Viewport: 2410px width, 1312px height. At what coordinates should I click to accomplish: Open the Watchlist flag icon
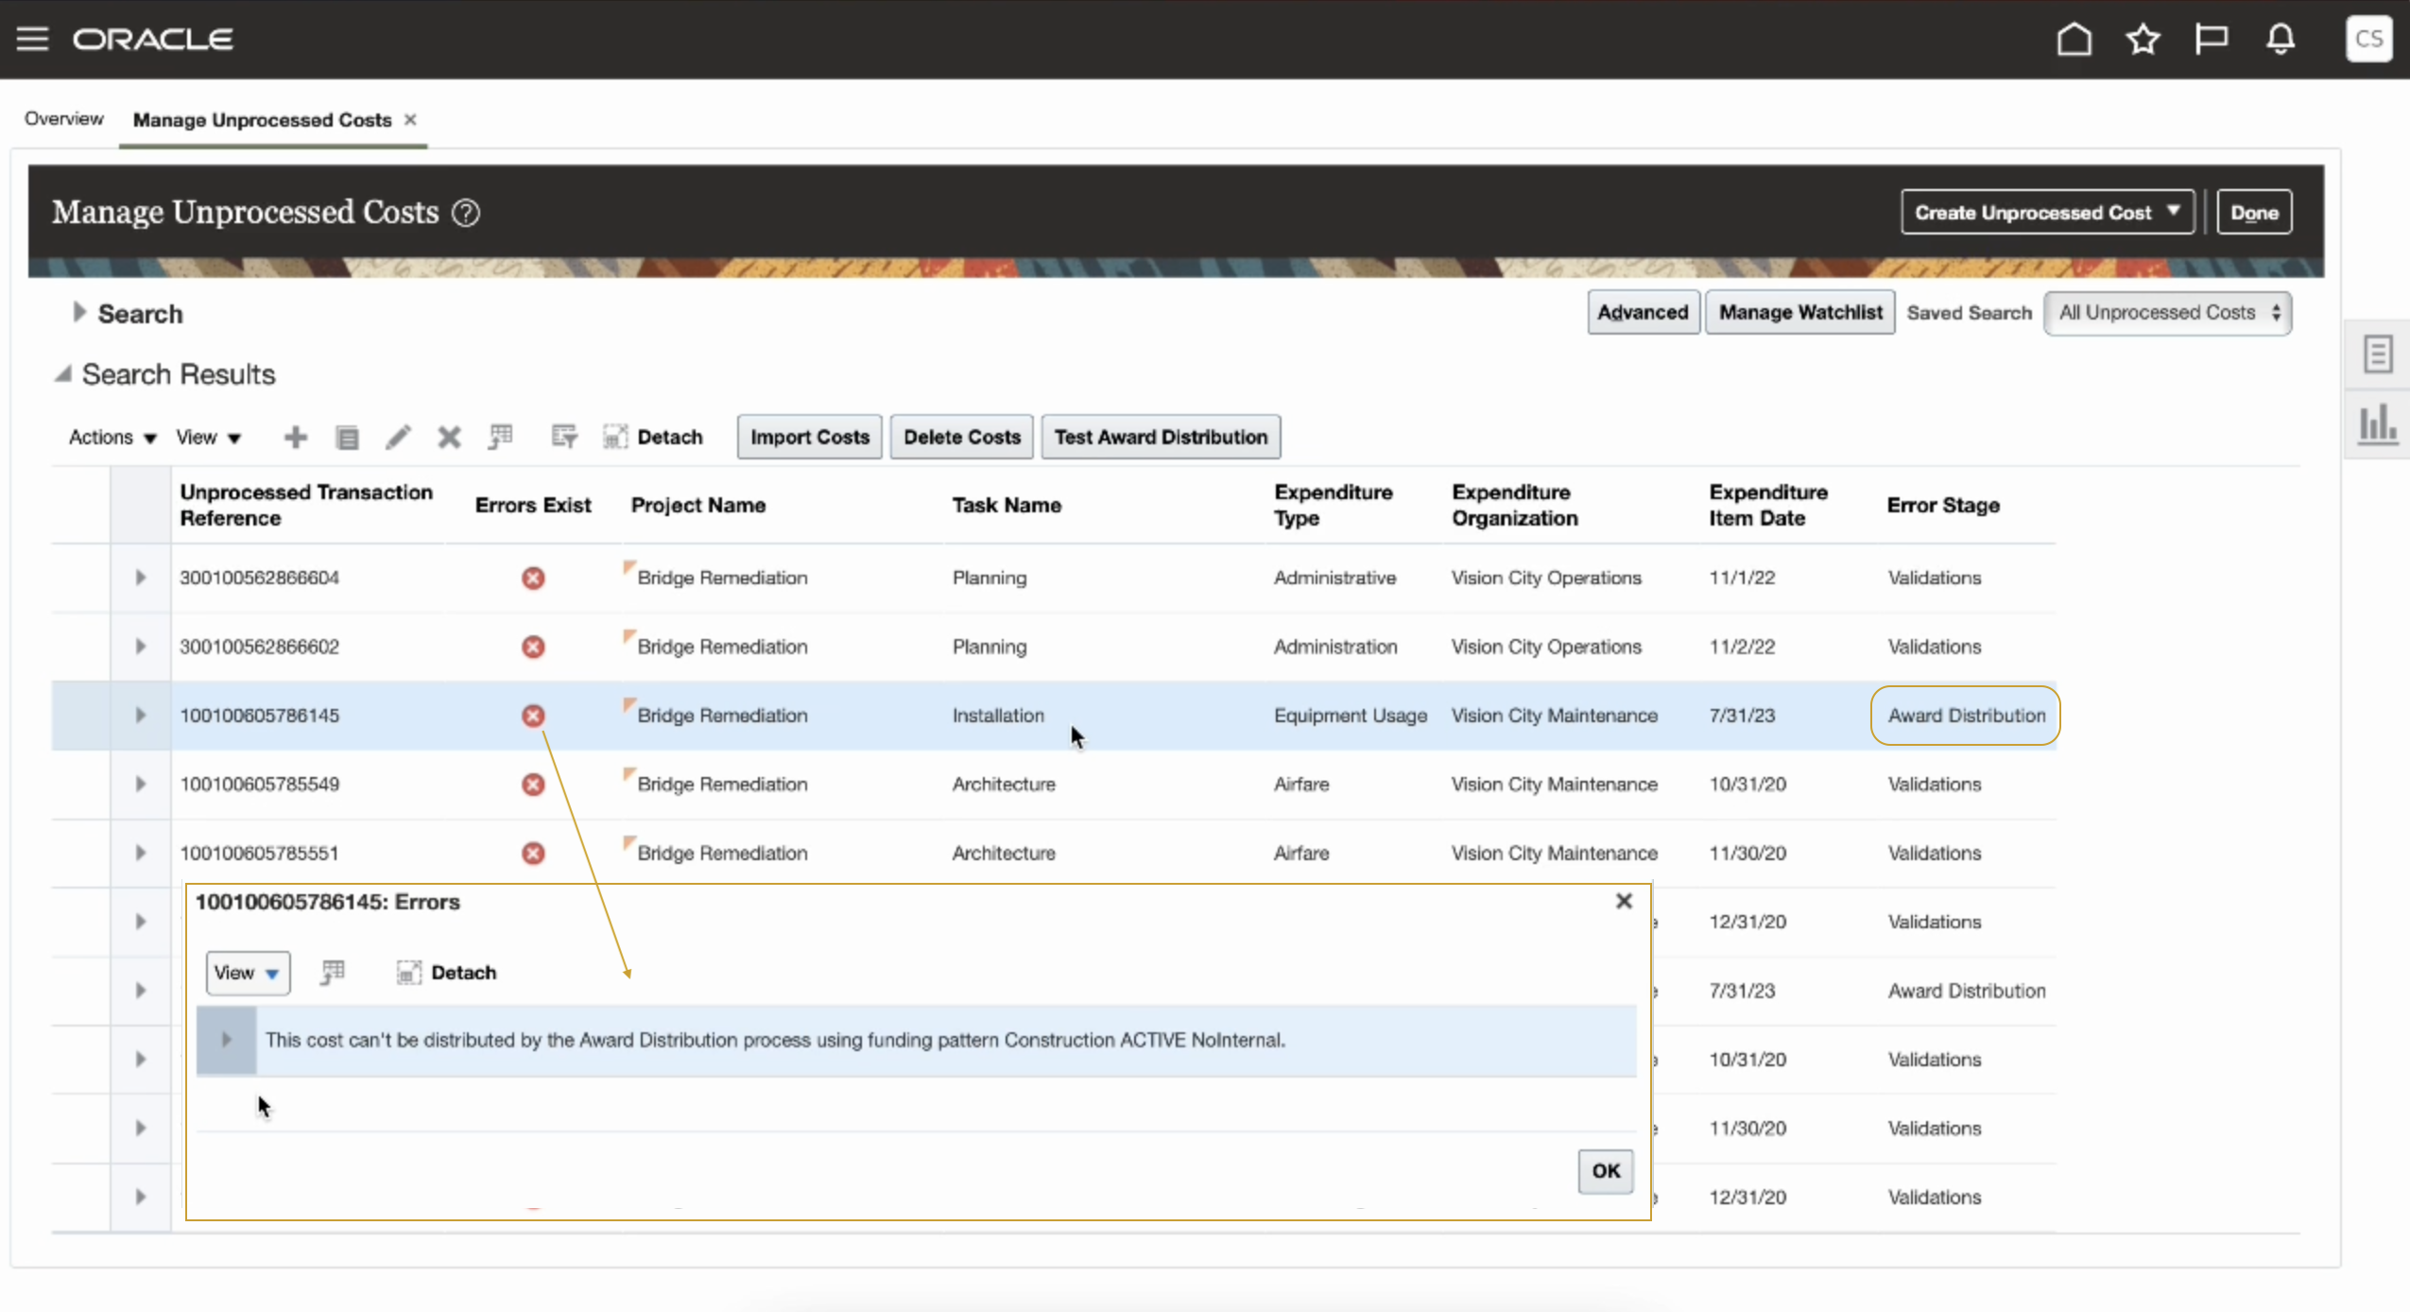2211,39
